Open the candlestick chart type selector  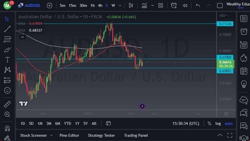point(131,6)
